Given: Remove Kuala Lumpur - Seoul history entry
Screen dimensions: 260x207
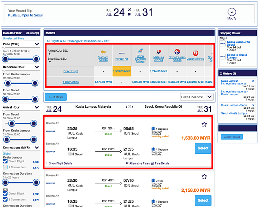Looking at the screenshot, I should coord(253,105).
